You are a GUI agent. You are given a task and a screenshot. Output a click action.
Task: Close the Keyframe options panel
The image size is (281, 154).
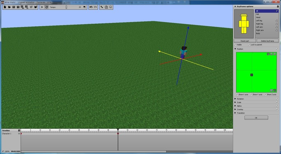click(235, 7)
